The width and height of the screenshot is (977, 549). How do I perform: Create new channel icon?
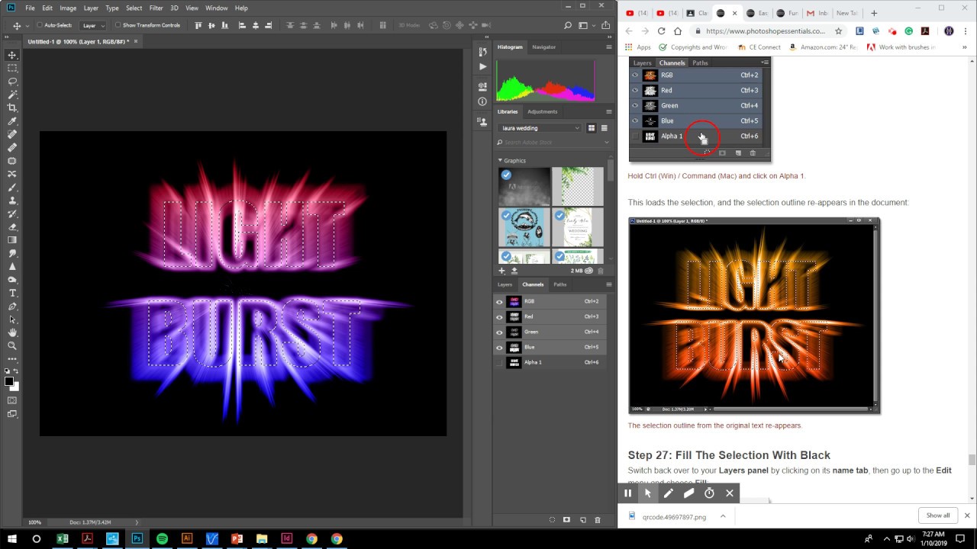(x=582, y=520)
